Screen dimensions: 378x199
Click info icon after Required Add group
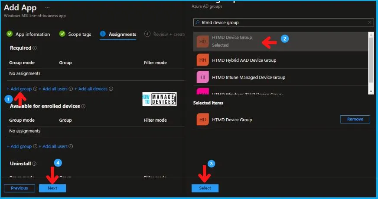tap(35, 89)
